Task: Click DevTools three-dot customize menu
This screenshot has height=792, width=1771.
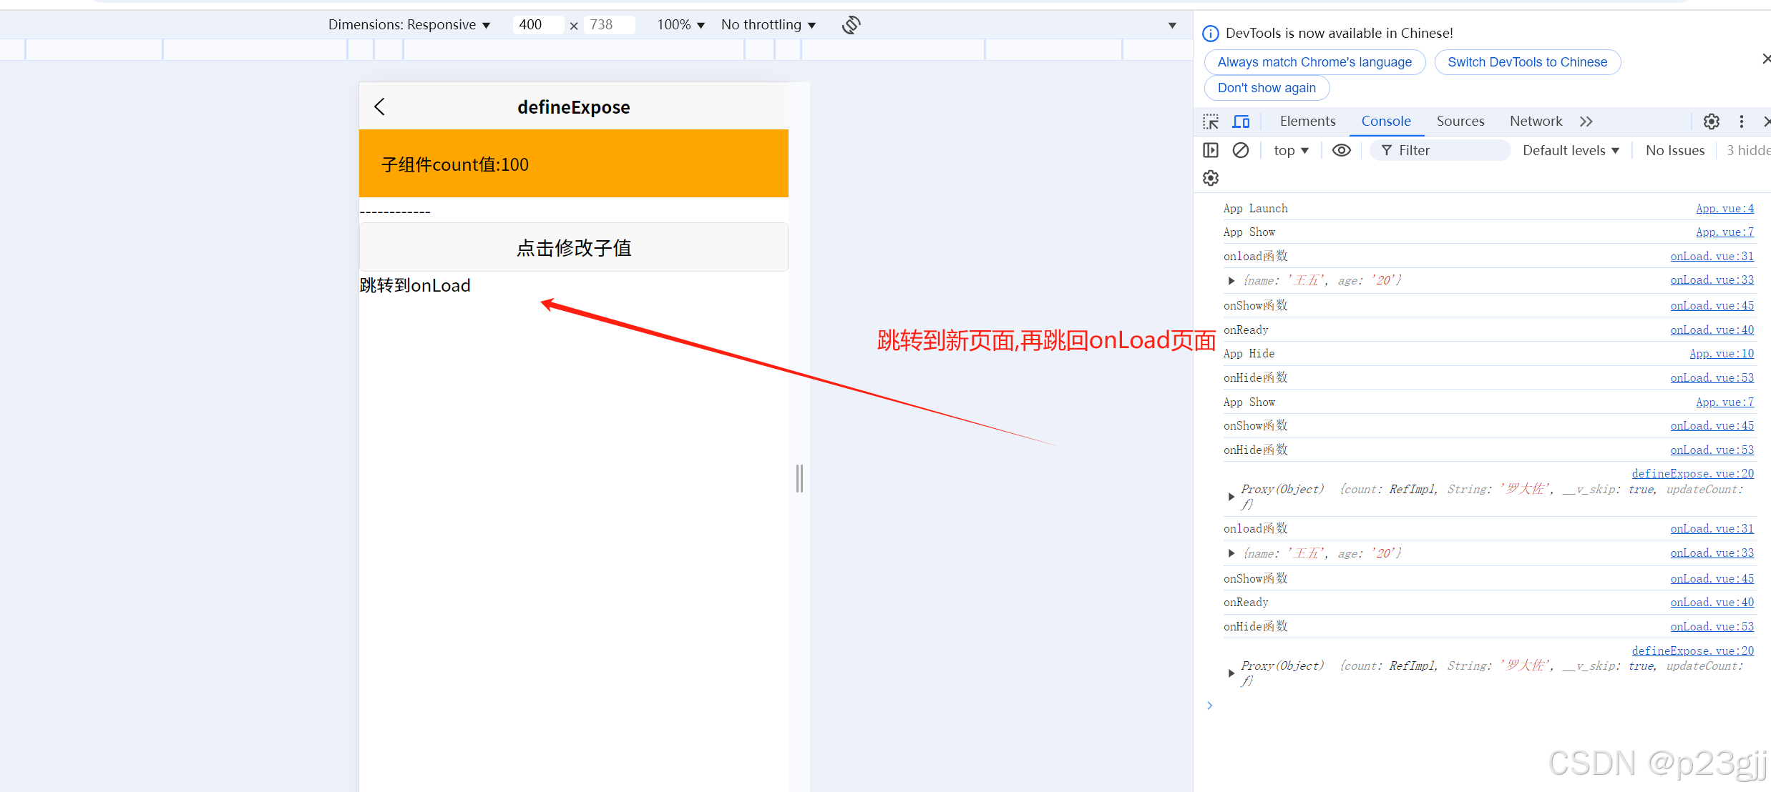Action: [x=1741, y=122]
